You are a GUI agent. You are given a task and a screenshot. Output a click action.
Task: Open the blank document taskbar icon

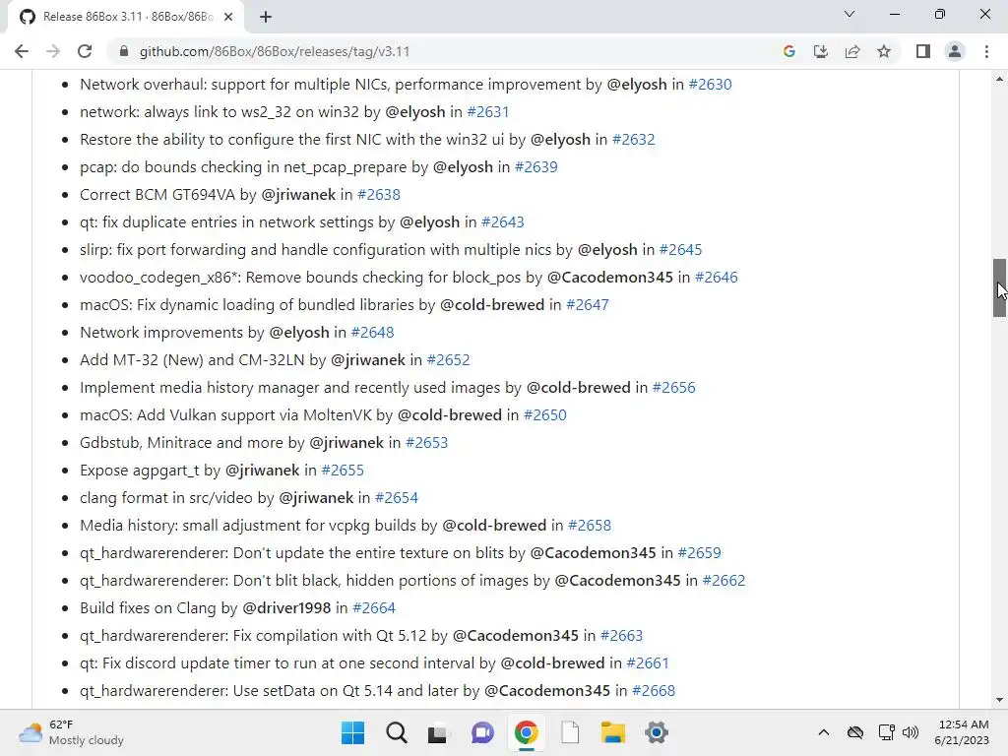[x=570, y=732]
